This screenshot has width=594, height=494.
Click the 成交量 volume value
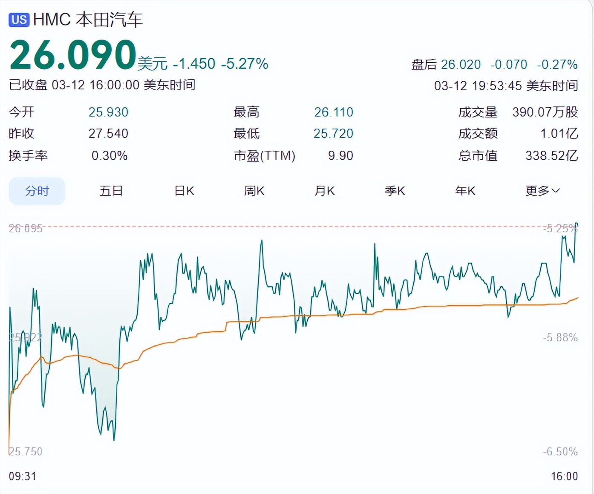(545, 112)
